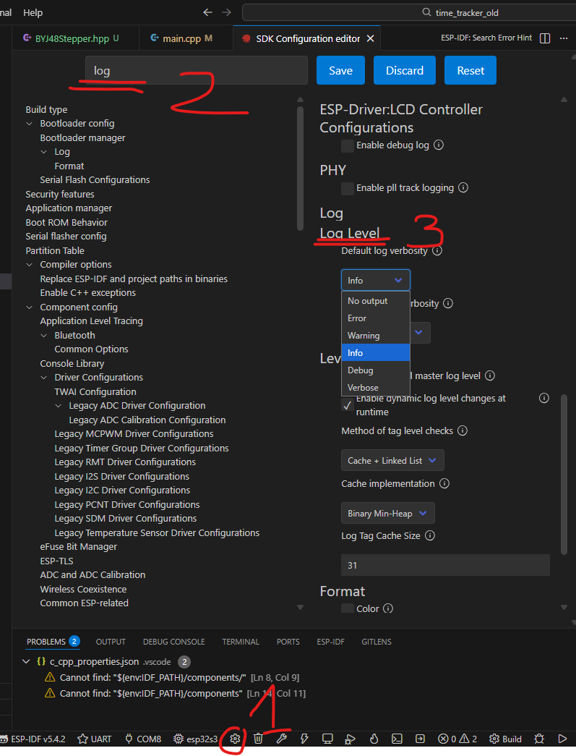This screenshot has height=756, width=576.
Task: Click the full clean trash icon
Action: pos(258,739)
